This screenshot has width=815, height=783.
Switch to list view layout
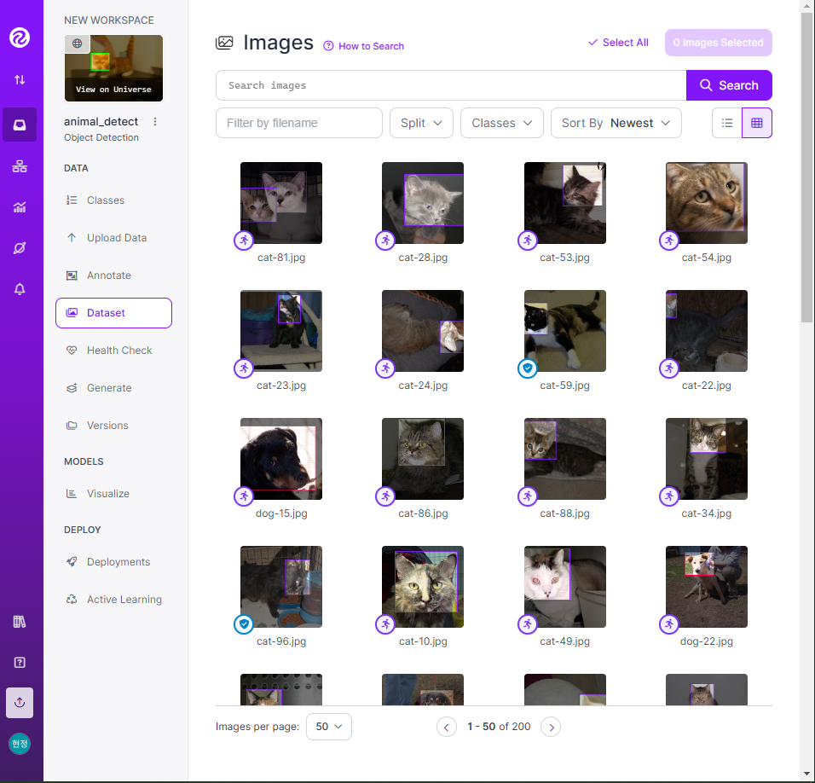727,123
